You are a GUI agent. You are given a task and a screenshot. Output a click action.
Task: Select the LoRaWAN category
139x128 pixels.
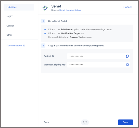coord(19,7)
